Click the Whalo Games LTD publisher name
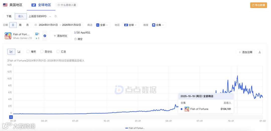Image resolution: width=271 pixels, height=131 pixels. pos(23,38)
